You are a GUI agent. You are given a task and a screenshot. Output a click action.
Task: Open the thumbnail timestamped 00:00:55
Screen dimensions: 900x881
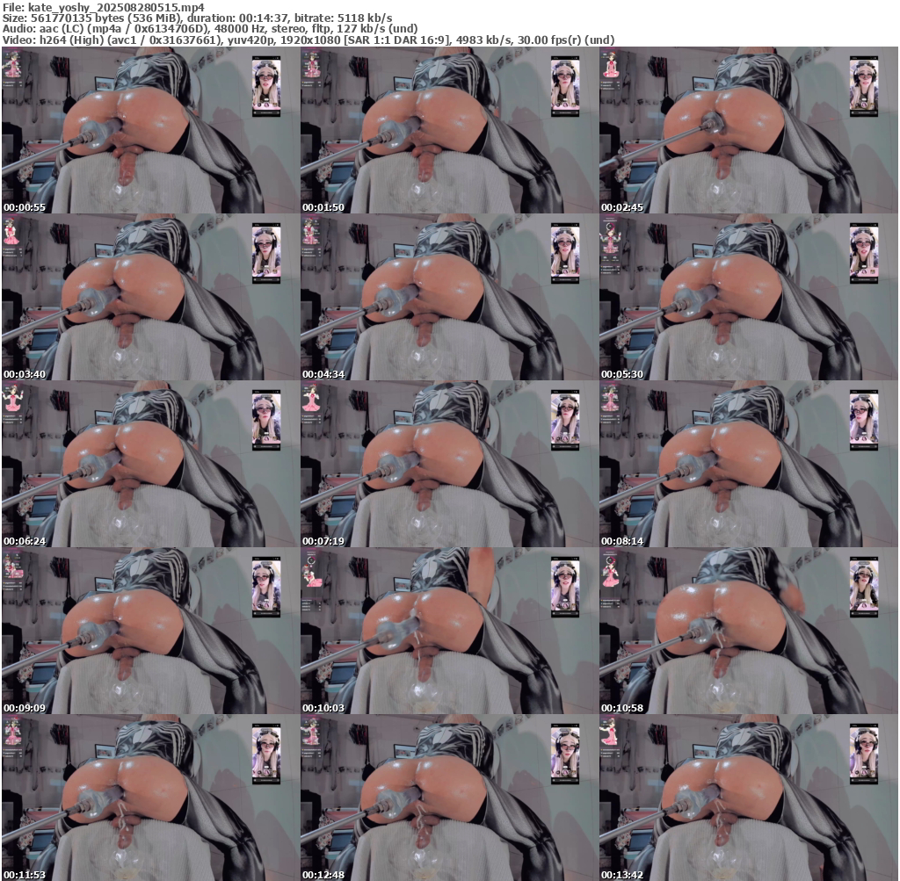tap(150, 131)
